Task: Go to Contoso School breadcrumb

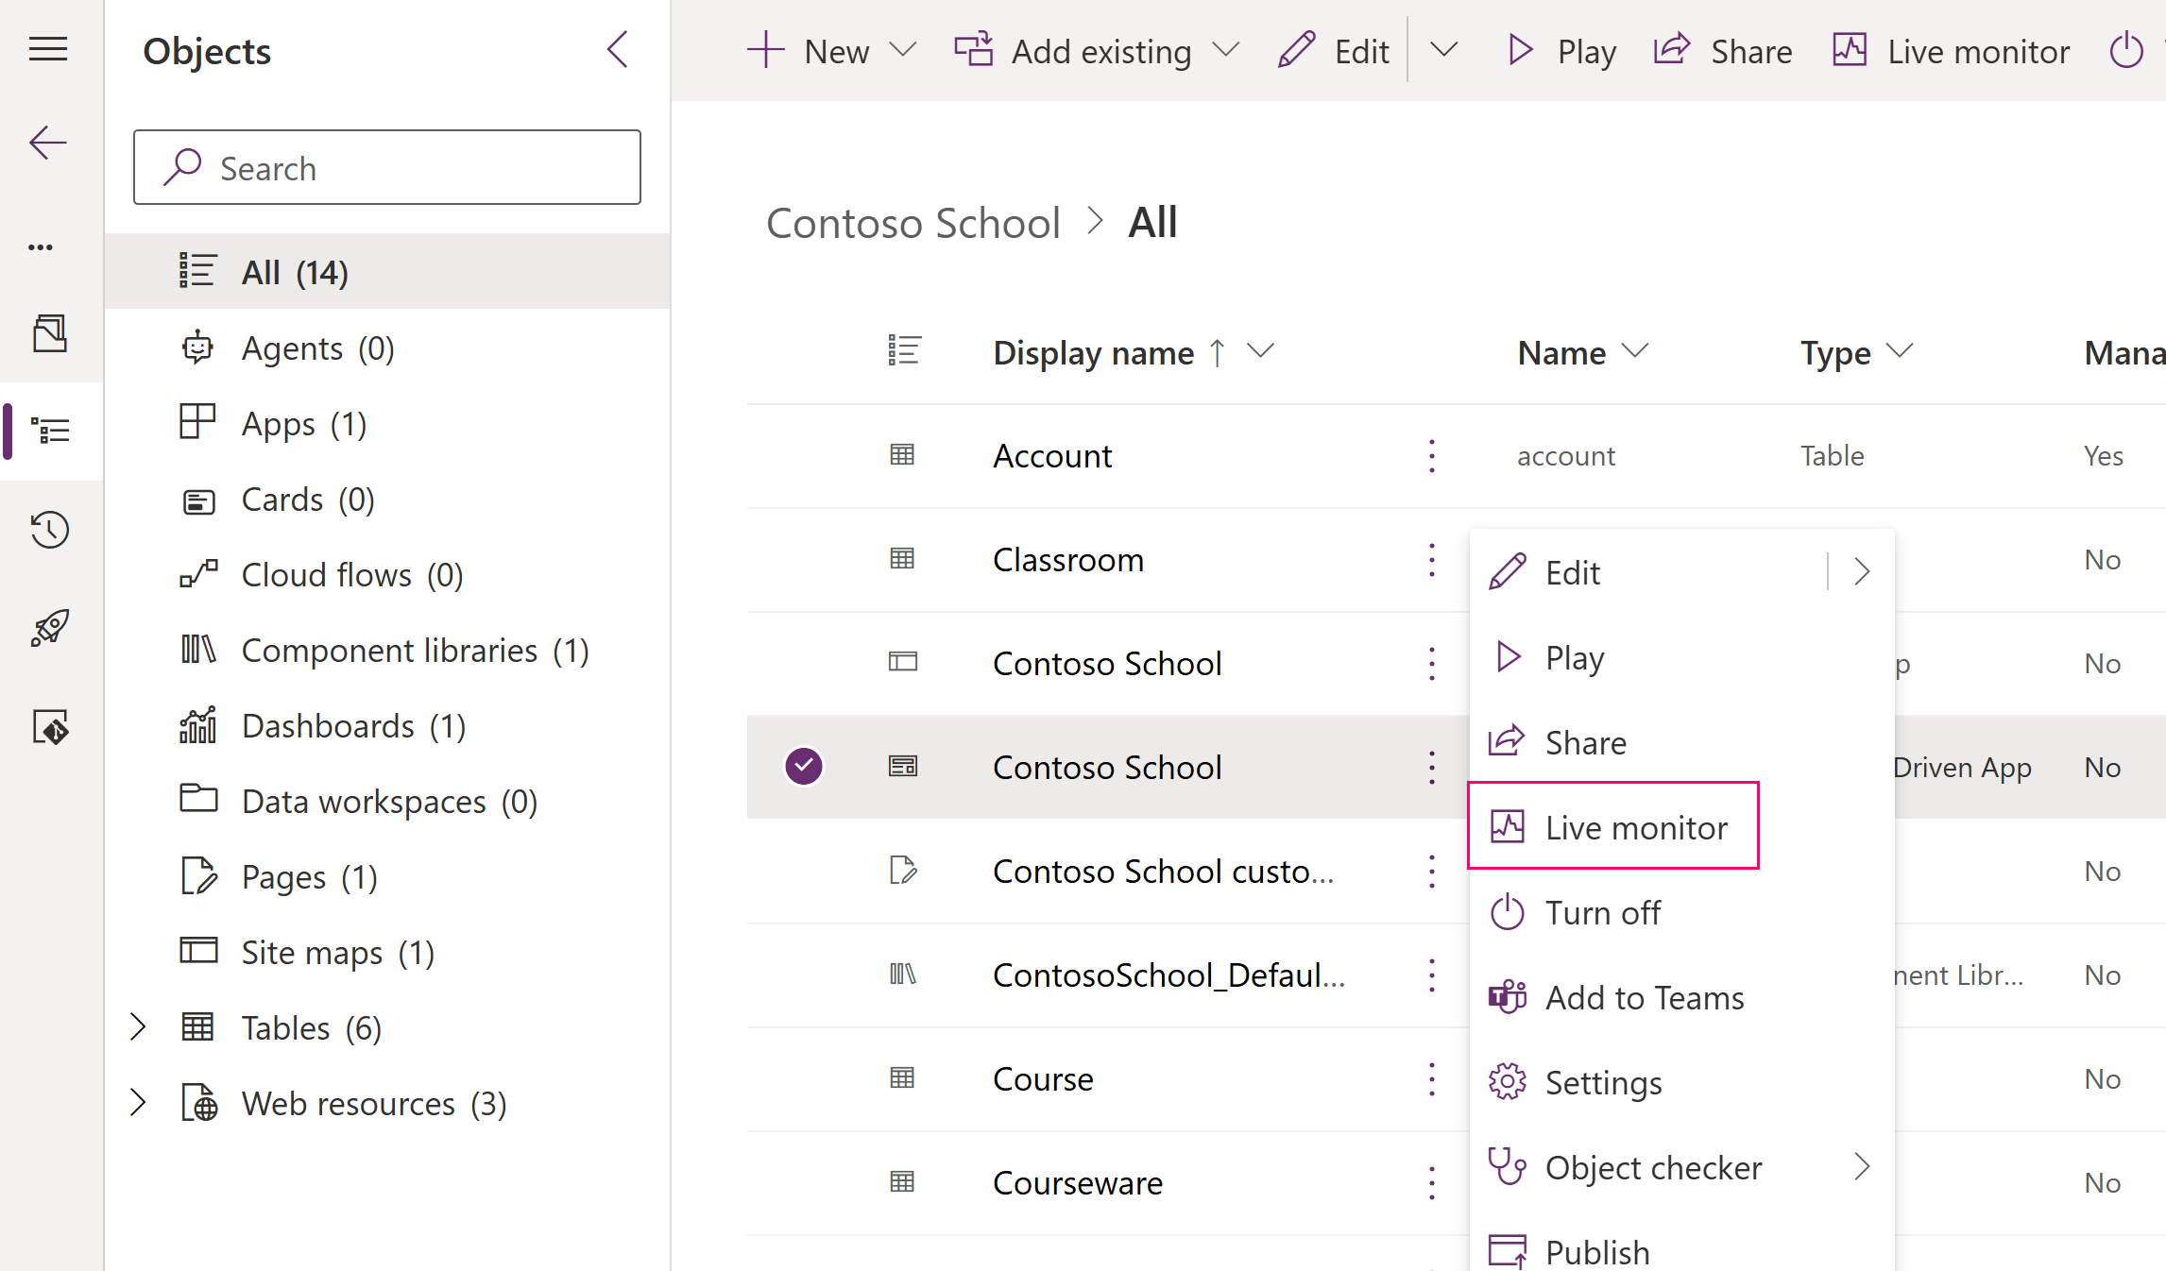Action: [x=913, y=224]
